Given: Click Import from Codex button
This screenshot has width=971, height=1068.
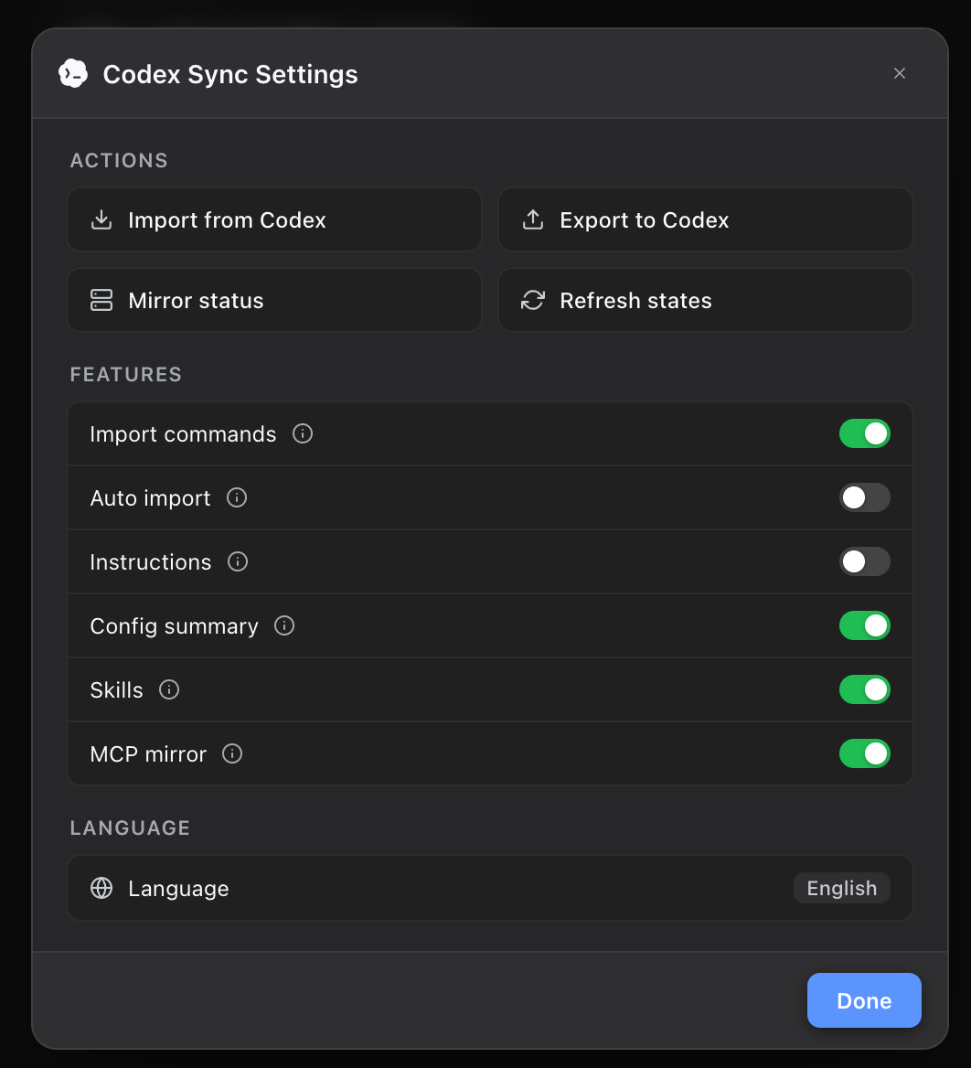Looking at the screenshot, I should pyautogui.click(x=274, y=219).
